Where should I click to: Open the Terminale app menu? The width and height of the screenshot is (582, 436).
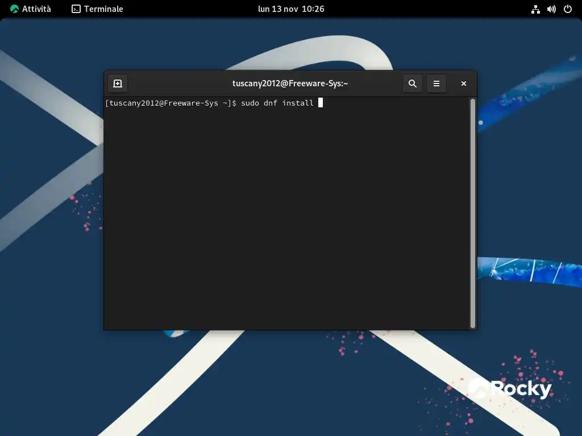point(97,9)
